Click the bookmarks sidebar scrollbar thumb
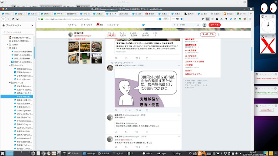This screenshot has height=156, width=278. point(34,52)
